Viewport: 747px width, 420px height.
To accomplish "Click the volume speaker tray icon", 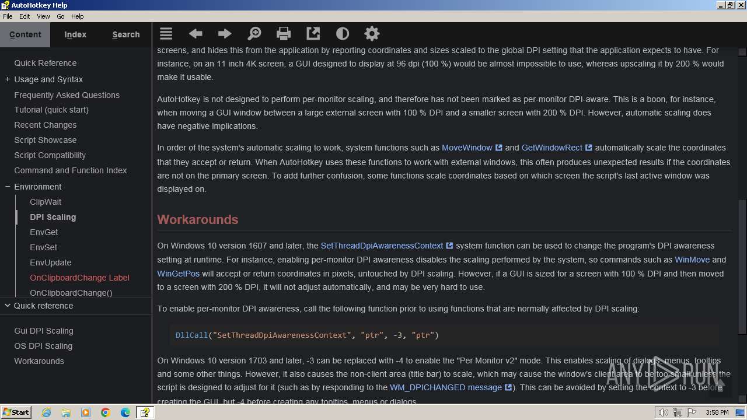I will [x=663, y=412].
